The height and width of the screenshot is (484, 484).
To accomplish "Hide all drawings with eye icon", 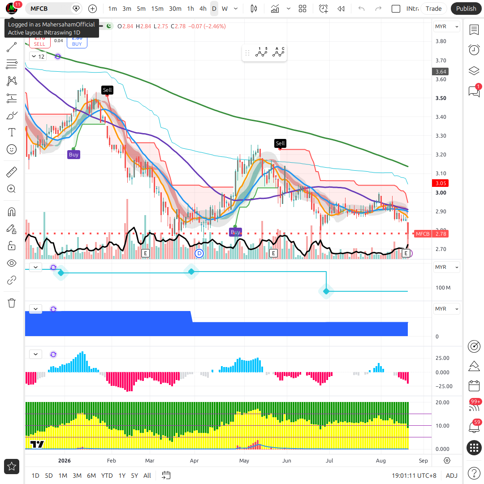I will click(12, 263).
